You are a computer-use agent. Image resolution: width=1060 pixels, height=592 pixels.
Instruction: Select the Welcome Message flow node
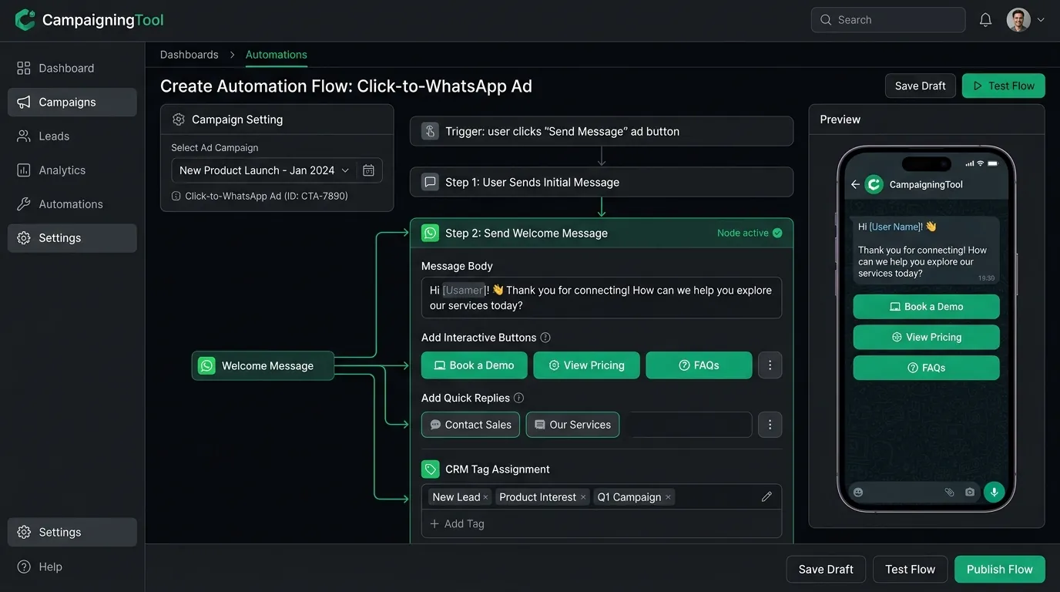click(263, 366)
